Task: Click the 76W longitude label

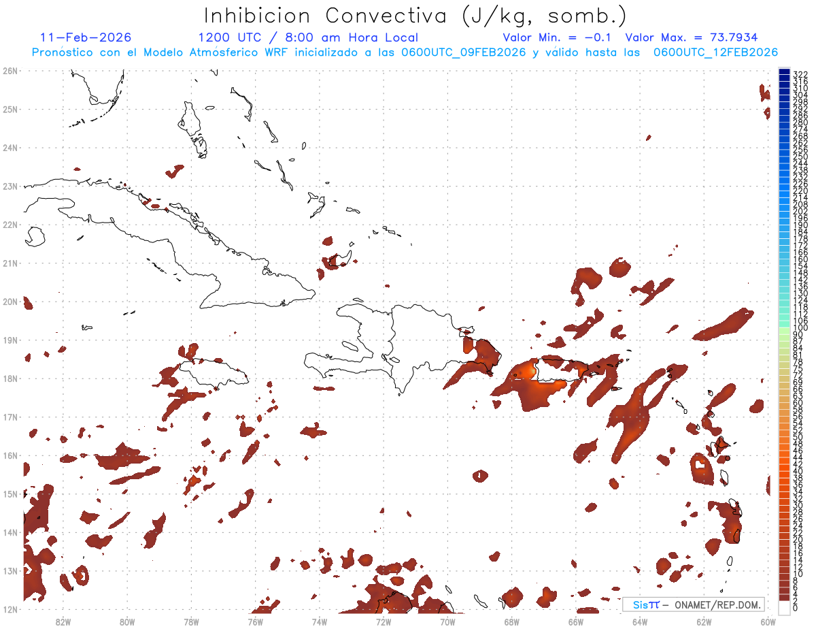Action: 255,621
